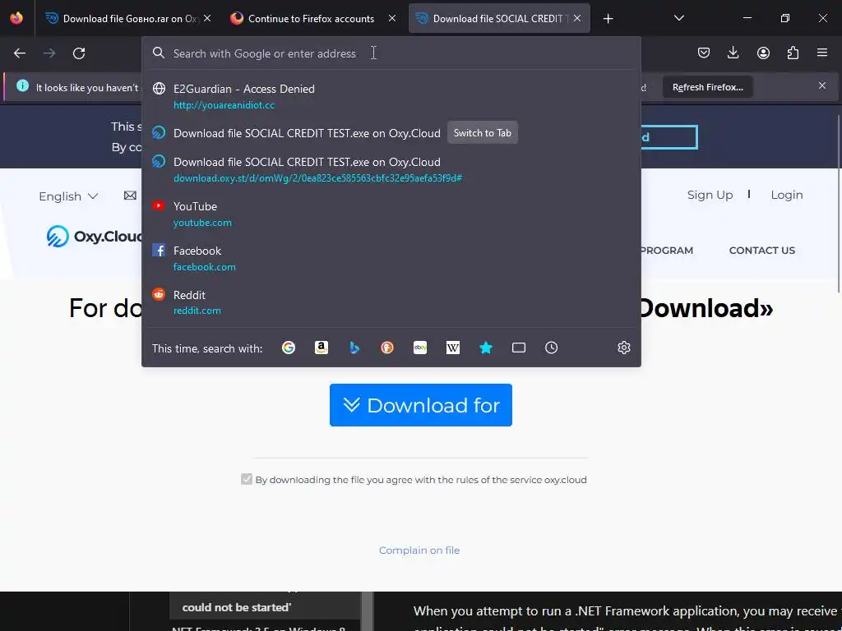Open the Sign Up link

point(710,195)
